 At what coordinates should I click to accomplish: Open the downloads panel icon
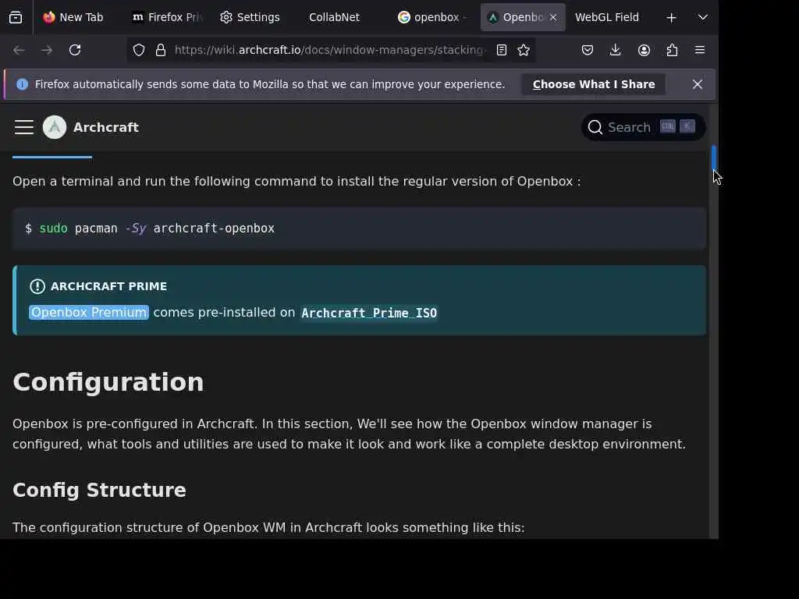pos(616,50)
